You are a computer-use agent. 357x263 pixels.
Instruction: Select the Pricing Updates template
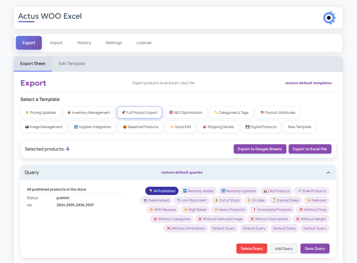pyautogui.click(x=40, y=112)
